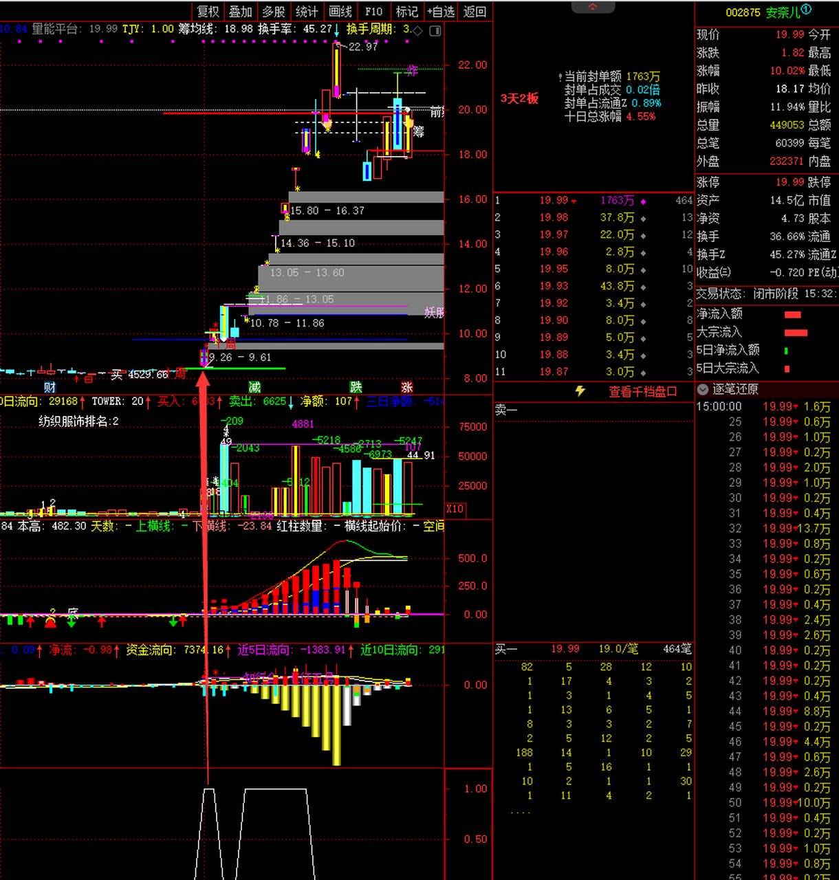
Task: Open the 统计 statistics button
Action: point(307,12)
